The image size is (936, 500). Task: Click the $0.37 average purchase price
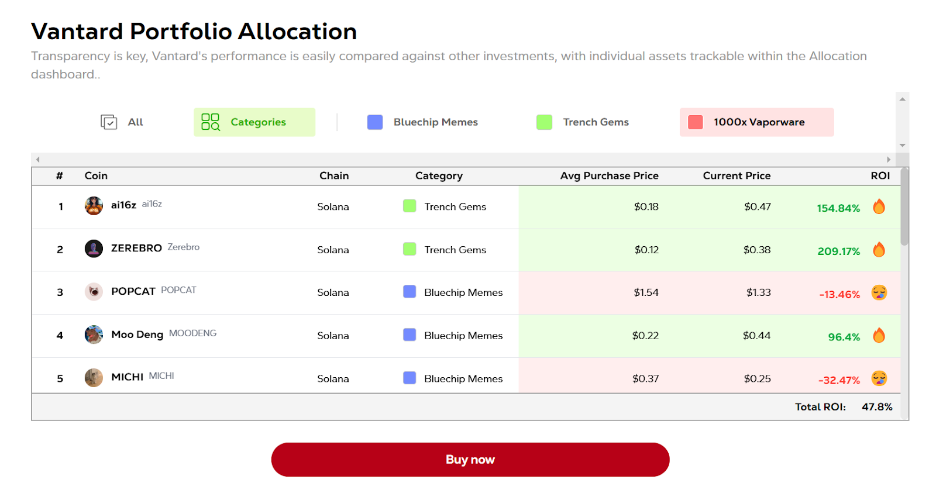pos(646,379)
